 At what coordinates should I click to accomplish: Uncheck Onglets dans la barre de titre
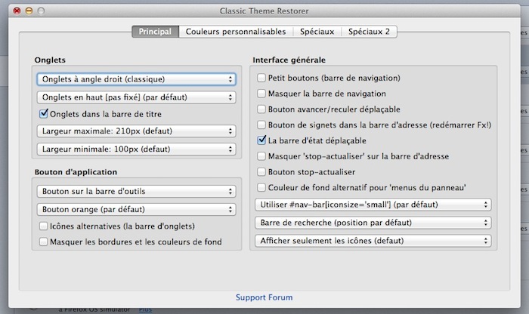[44, 114]
